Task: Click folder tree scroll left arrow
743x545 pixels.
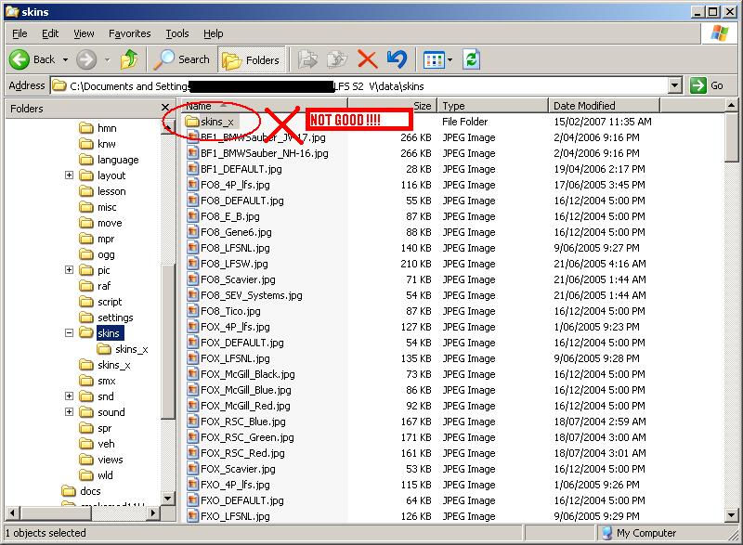Action: click(x=12, y=513)
